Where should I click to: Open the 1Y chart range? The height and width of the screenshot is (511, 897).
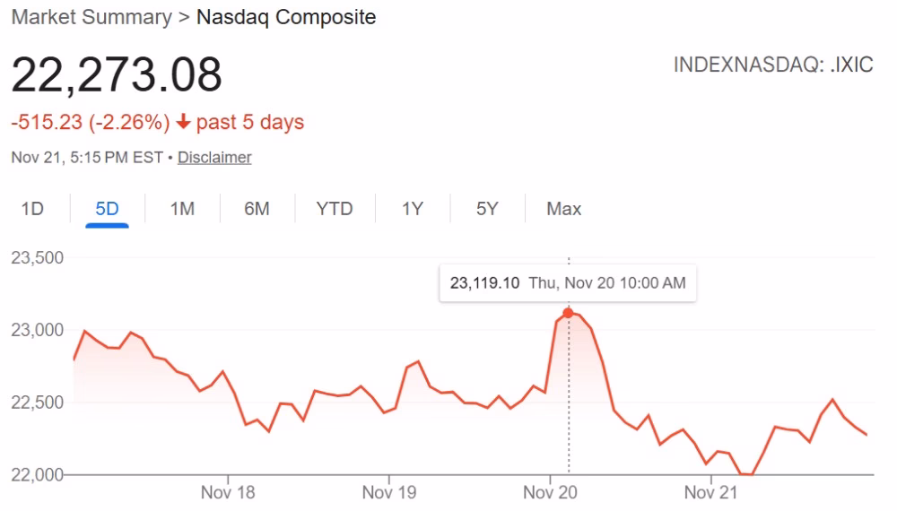[x=412, y=209]
